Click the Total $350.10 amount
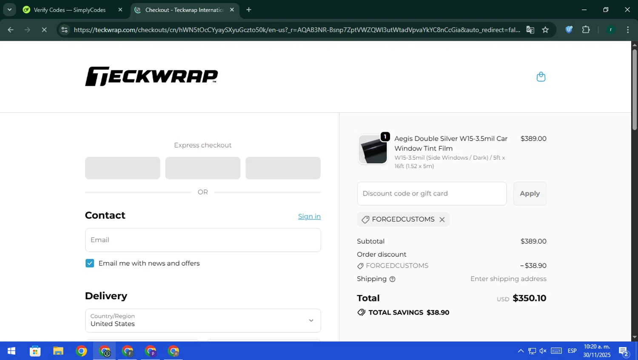Viewport: 638px width, 360px height. coord(529,298)
